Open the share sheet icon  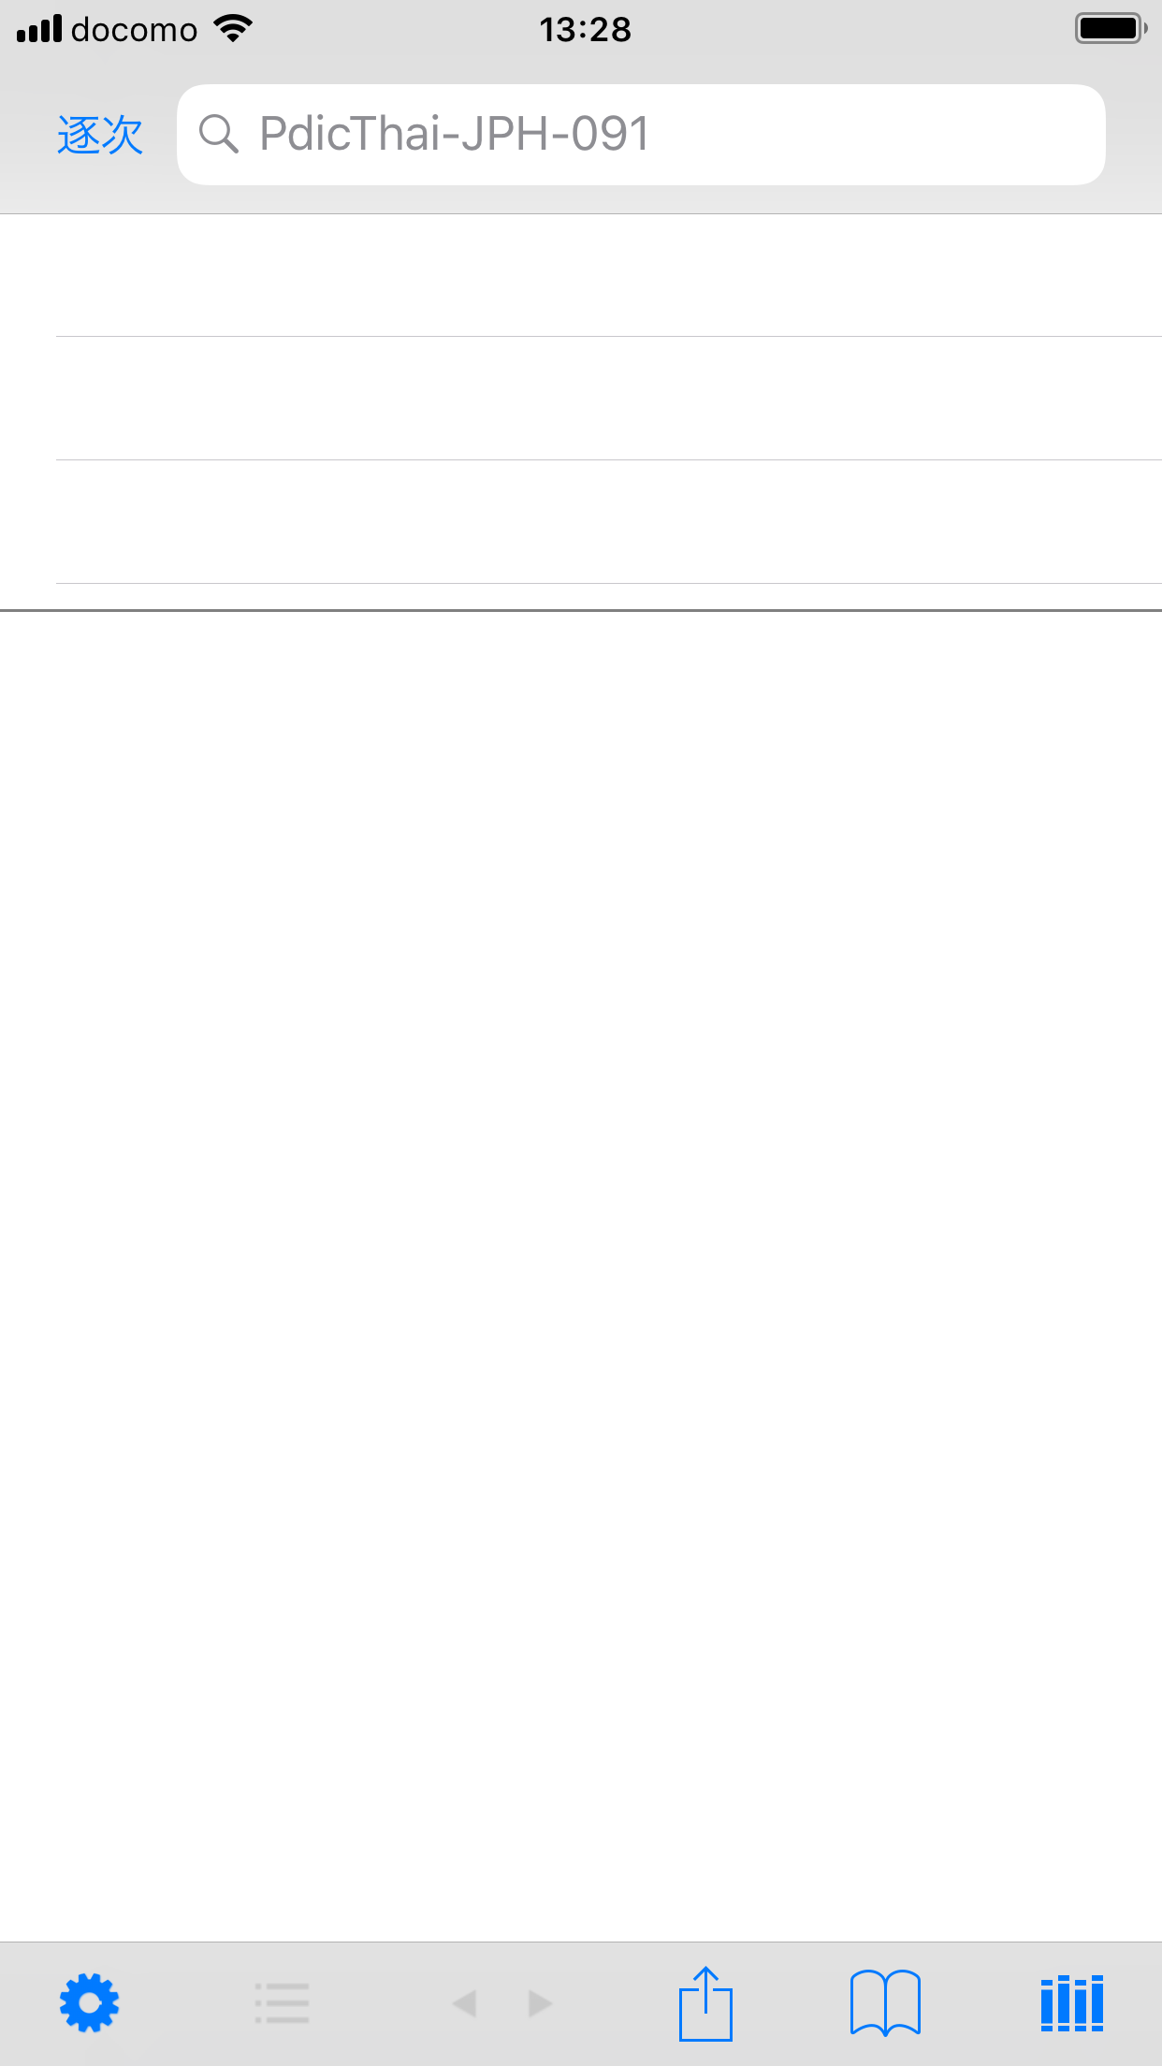click(705, 2003)
